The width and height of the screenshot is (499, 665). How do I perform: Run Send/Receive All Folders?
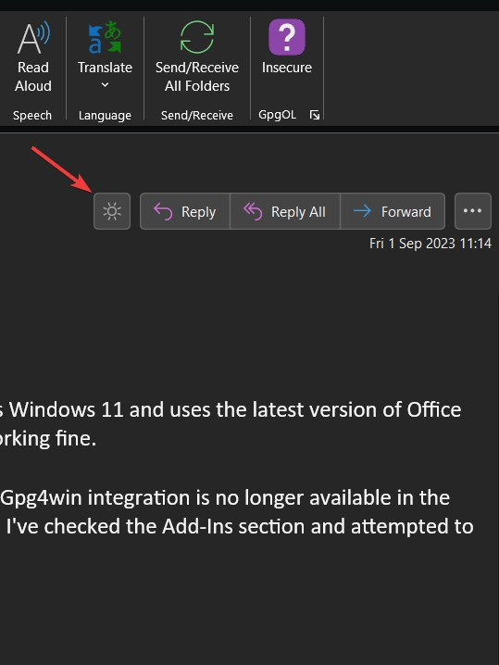point(196,56)
